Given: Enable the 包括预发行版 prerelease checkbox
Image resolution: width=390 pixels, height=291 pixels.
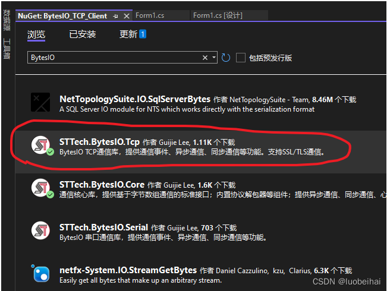Looking at the screenshot, I should point(241,58).
